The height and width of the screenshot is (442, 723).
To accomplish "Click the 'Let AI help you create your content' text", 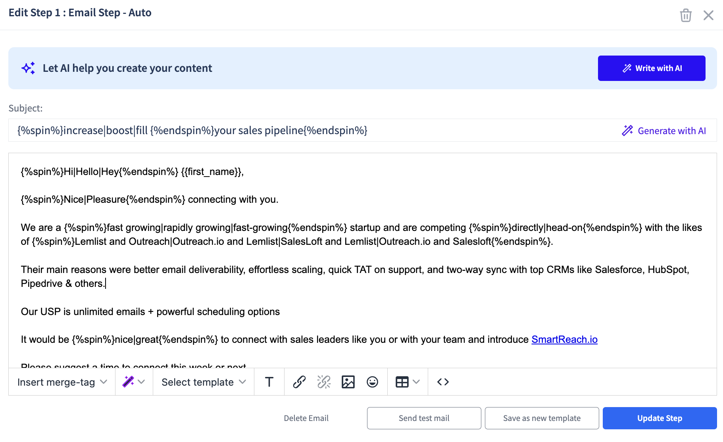I will point(127,68).
